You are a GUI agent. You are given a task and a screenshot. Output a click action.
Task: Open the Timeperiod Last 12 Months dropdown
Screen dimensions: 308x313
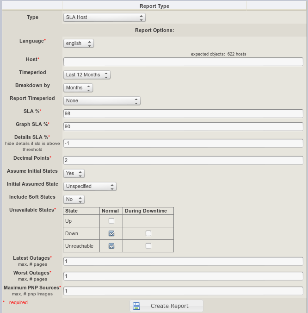click(87, 75)
